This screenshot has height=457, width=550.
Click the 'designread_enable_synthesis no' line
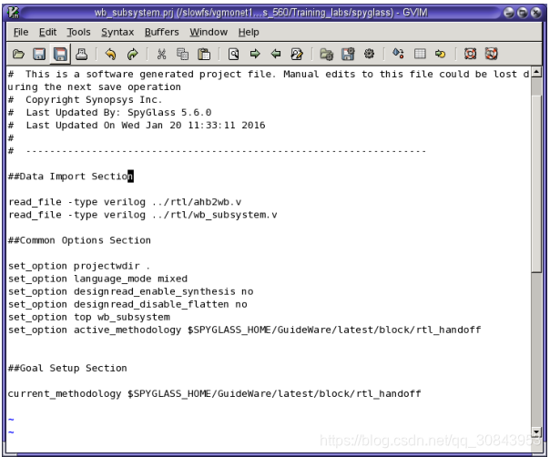[x=130, y=291]
